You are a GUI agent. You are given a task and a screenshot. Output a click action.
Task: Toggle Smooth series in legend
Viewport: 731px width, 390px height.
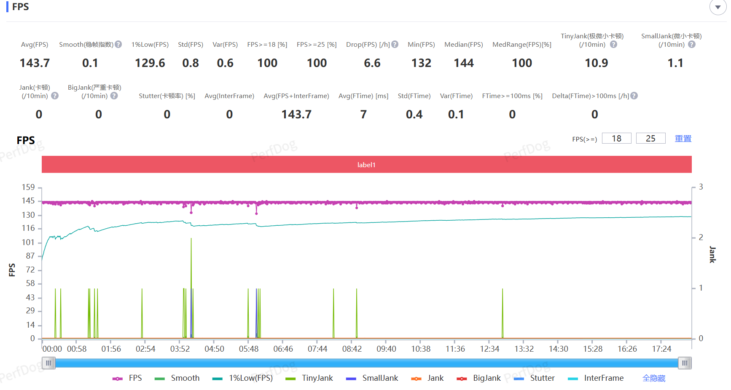pos(177,378)
